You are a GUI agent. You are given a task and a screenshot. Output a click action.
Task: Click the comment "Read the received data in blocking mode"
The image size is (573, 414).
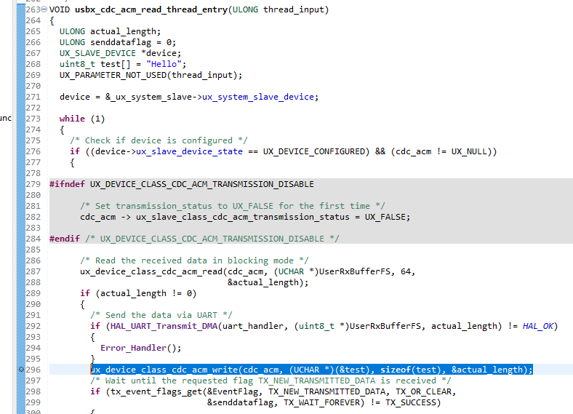[194, 260]
